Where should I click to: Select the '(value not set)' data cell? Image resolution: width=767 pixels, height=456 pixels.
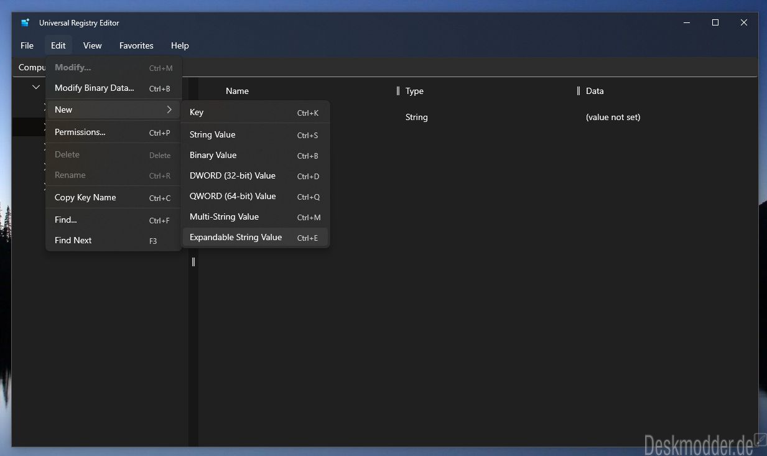(613, 117)
